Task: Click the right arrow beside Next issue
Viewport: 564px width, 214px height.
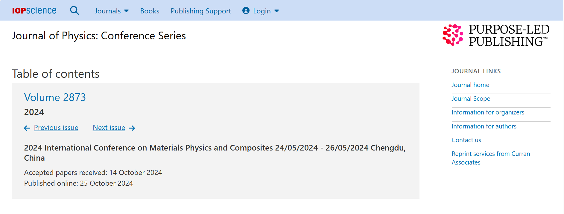Action: [132, 128]
